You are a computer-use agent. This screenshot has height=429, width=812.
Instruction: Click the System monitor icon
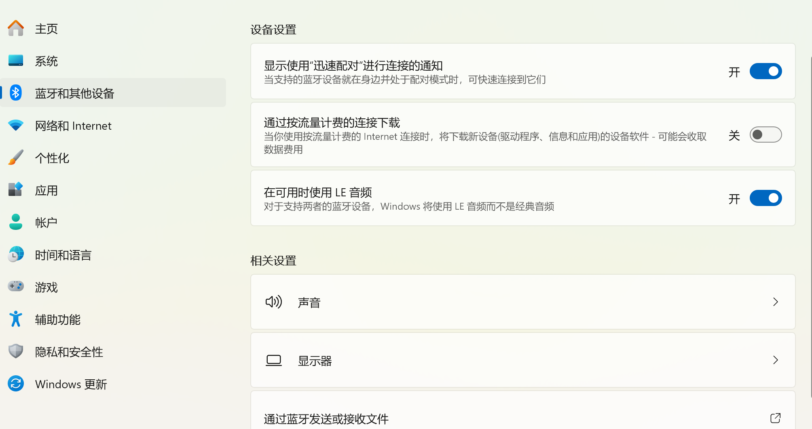tap(16, 61)
